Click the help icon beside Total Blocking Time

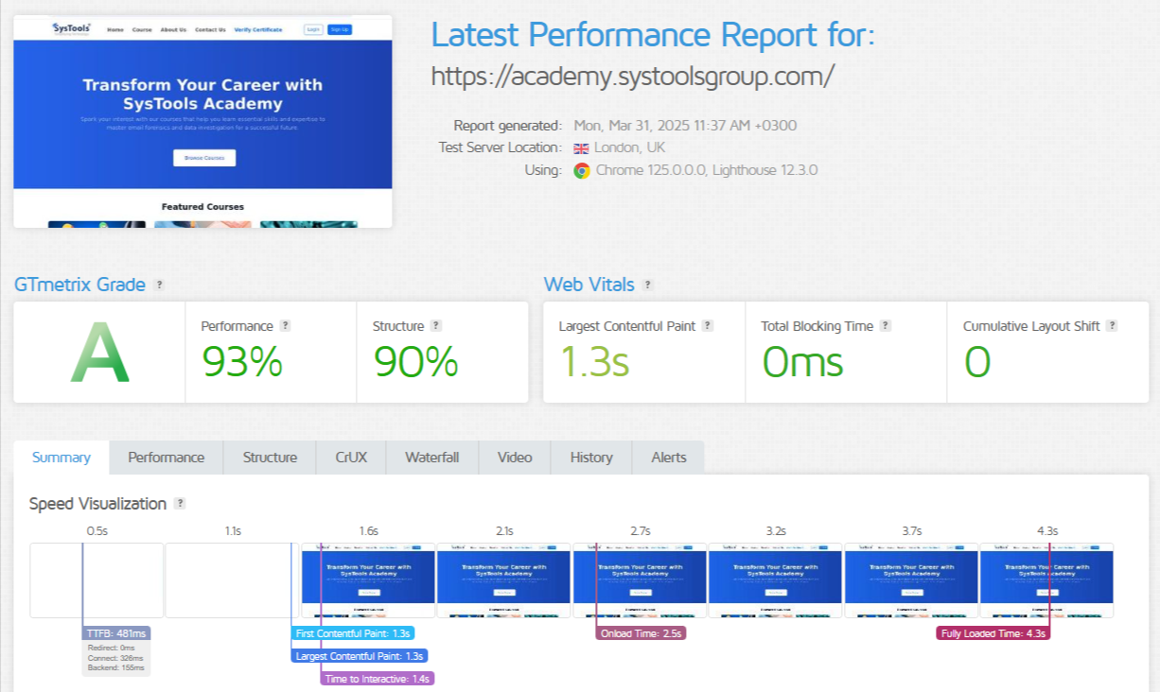pyautogui.click(x=885, y=325)
